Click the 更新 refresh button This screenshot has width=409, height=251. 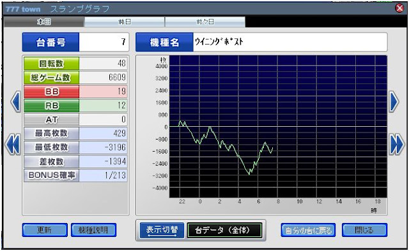point(45,230)
